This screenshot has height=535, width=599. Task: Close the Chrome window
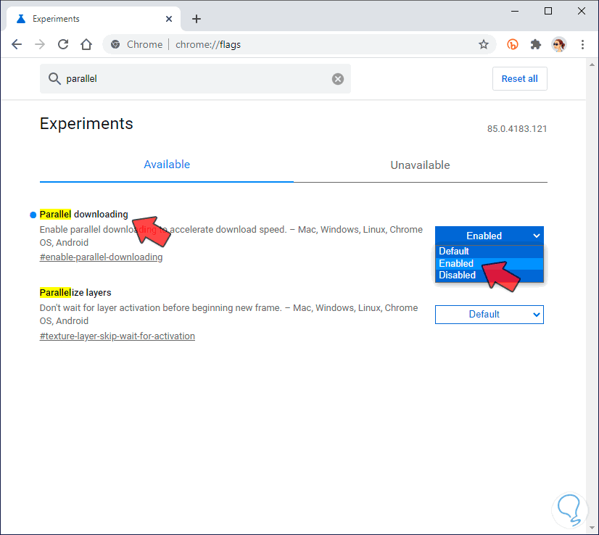click(x=582, y=11)
